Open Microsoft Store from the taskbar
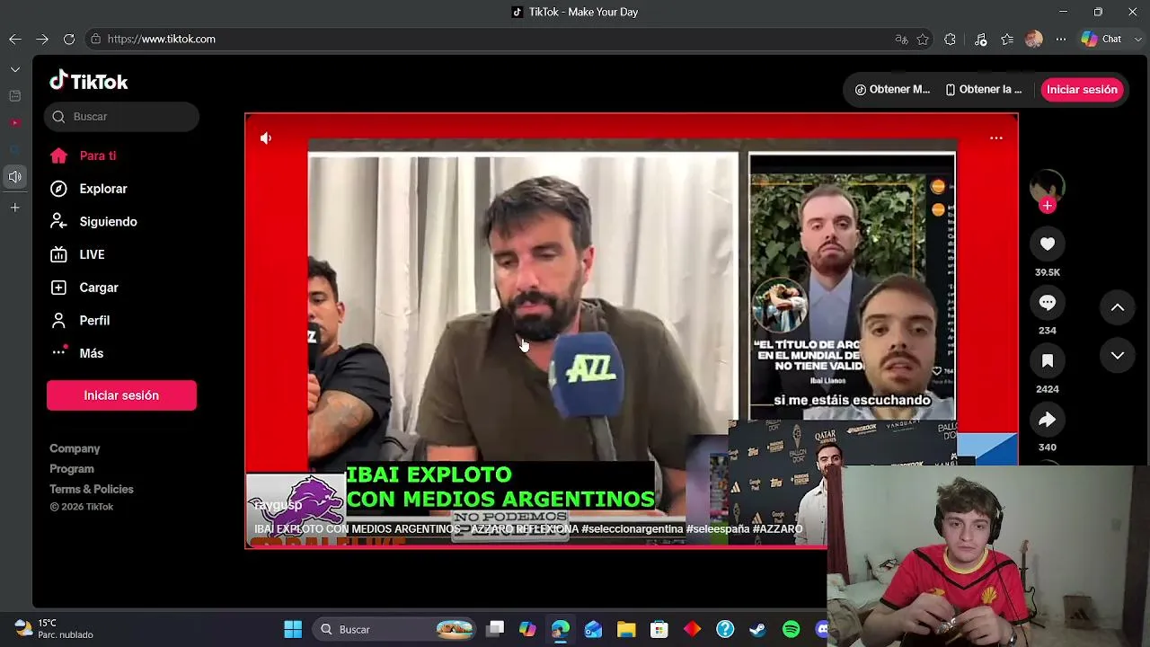 pyautogui.click(x=659, y=629)
